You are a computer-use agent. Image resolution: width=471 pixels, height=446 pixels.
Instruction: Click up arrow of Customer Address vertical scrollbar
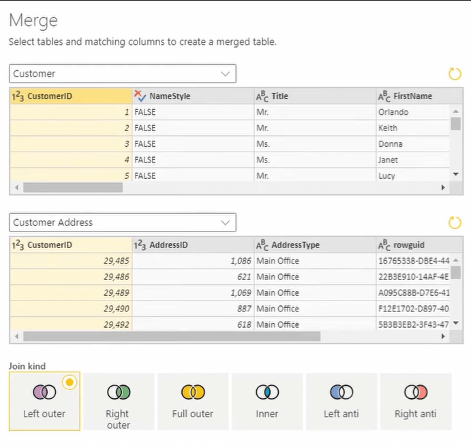point(456,260)
